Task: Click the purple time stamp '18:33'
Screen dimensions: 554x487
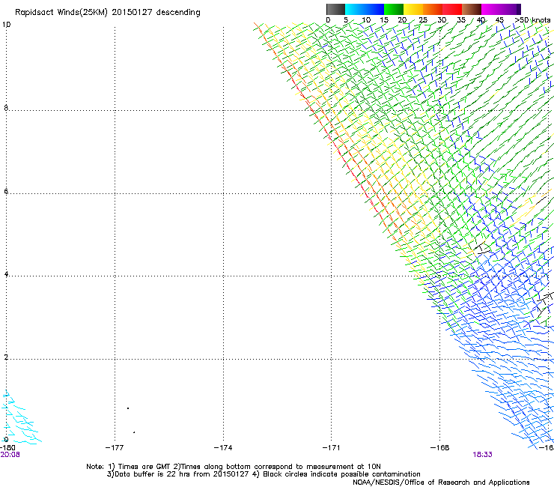Action: (x=482, y=455)
